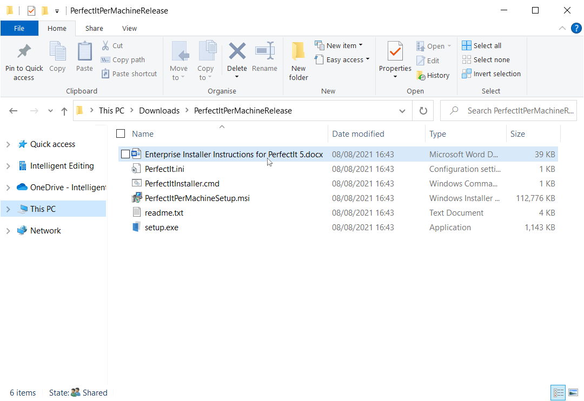Screen dimensions: 584x401
Task: Open the File menu
Action: click(x=19, y=28)
